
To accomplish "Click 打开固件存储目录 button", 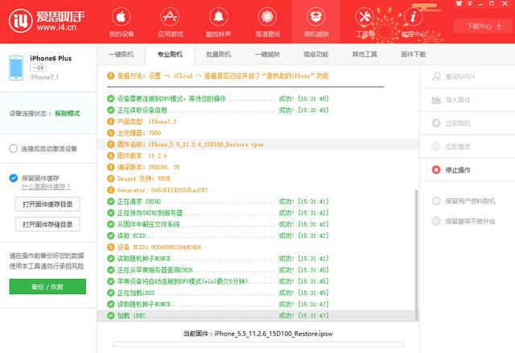I will [47, 224].
